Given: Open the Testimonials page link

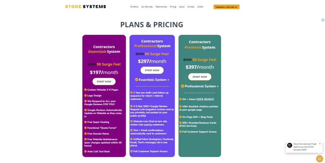Looking at the screenshot, I should click(x=161, y=7).
